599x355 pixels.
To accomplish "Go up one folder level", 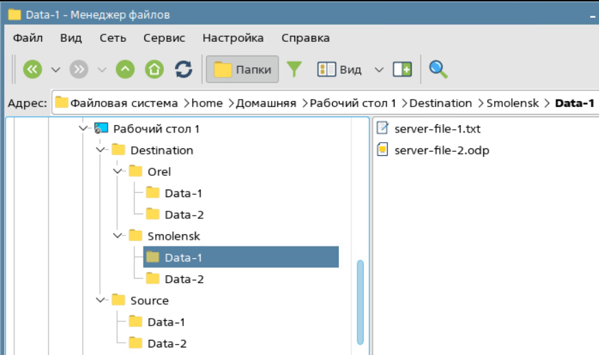I will click(126, 69).
